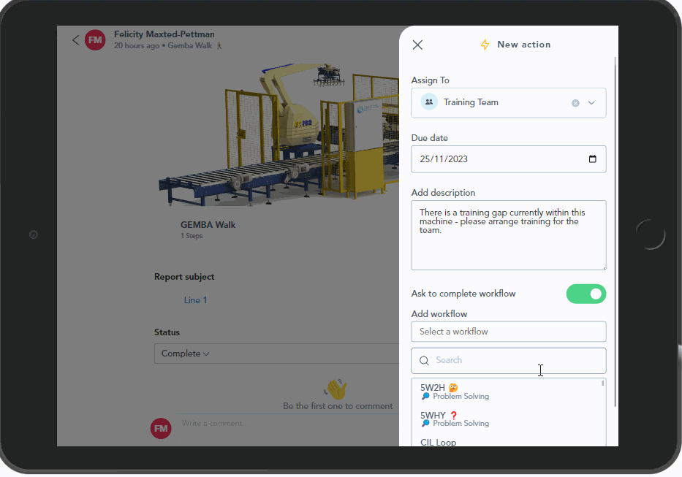The image size is (682, 477).
Task: Open the Complete status dropdown
Action: [185, 354]
